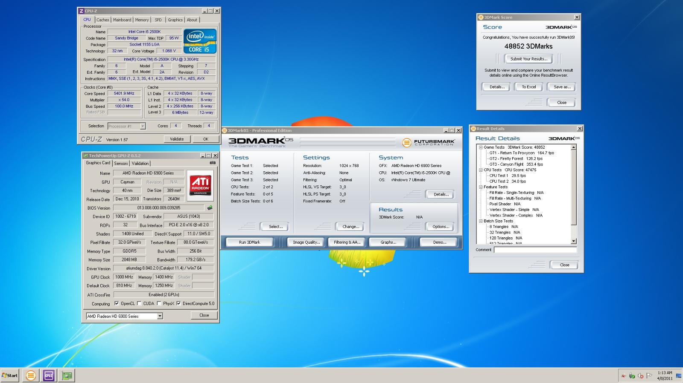
Task: Click the Details button under System
Action: point(441,194)
